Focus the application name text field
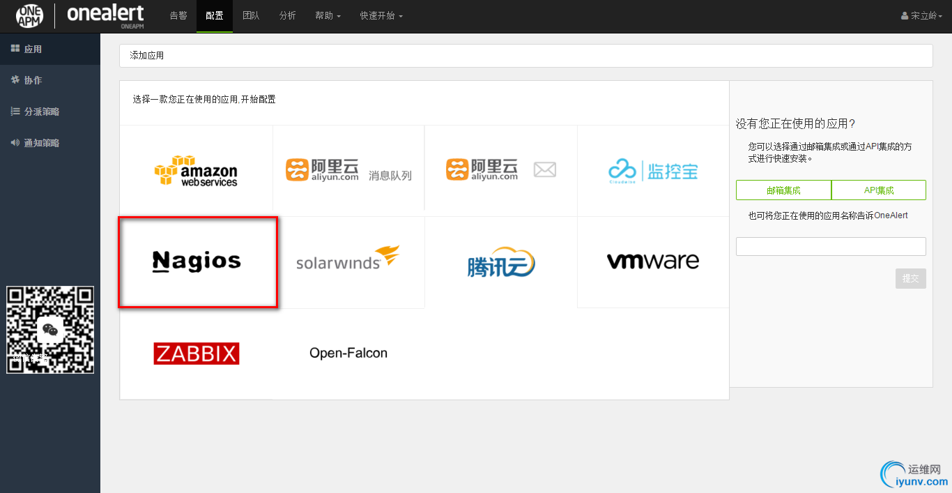The height and width of the screenshot is (493, 952). click(831, 246)
